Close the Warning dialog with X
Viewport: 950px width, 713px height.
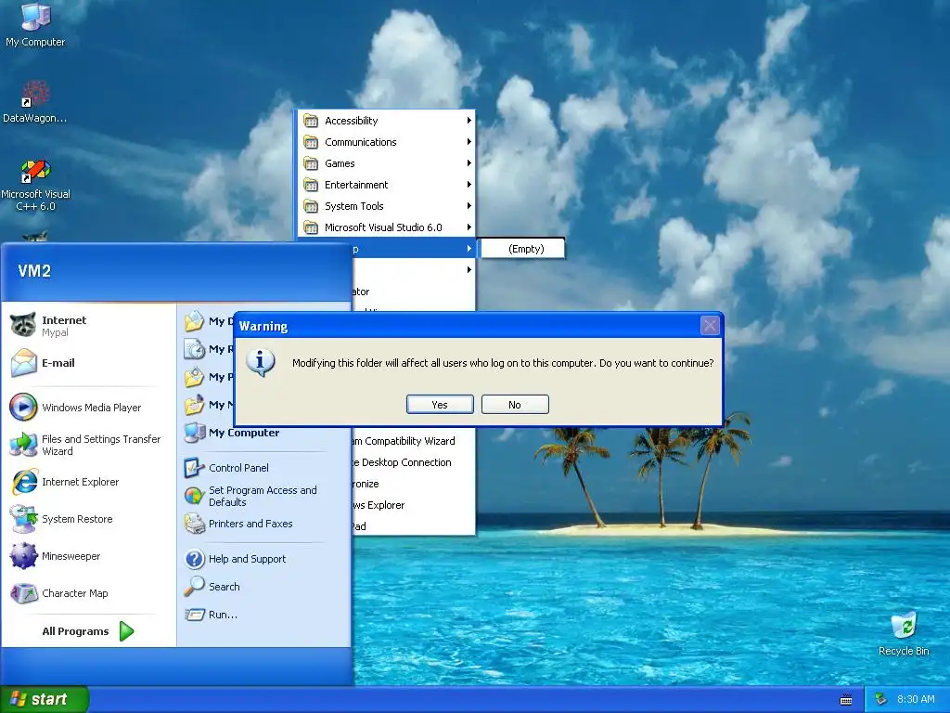(710, 326)
